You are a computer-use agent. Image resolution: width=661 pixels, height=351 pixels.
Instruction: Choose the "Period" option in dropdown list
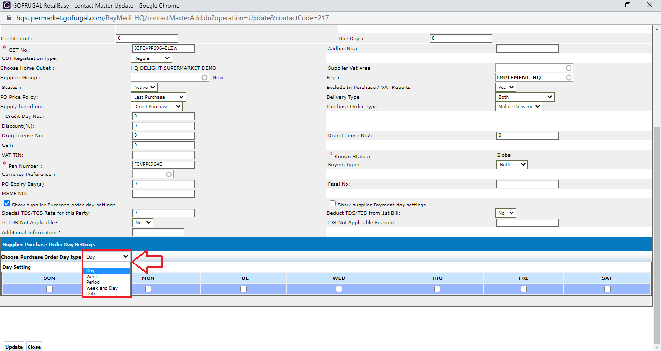click(x=93, y=282)
